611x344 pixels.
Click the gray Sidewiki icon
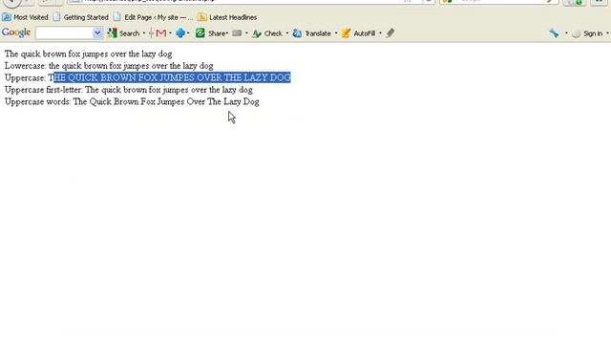click(x=237, y=33)
